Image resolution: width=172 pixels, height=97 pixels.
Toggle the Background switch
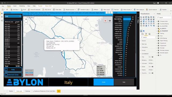pos(152,60)
